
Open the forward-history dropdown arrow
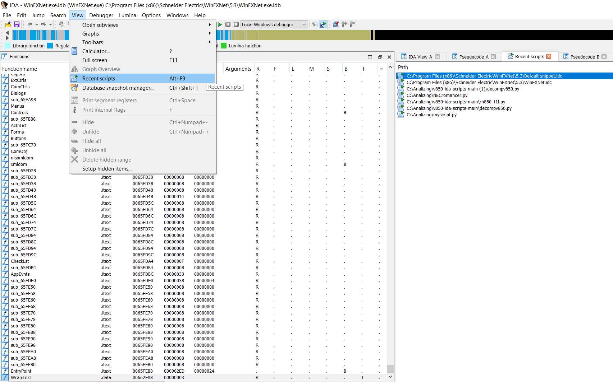tap(51, 24)
